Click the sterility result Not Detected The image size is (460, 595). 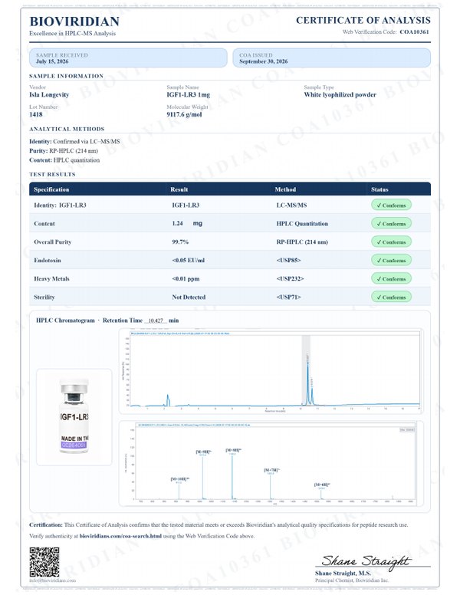point(189,297)
